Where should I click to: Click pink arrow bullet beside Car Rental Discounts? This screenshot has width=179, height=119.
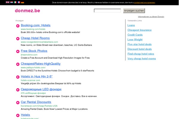pos(18,103)
